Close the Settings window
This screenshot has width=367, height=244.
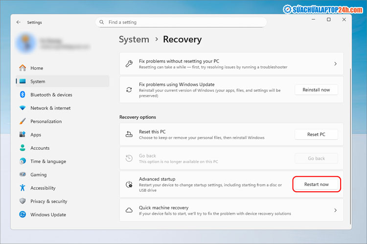click(344, 20)
